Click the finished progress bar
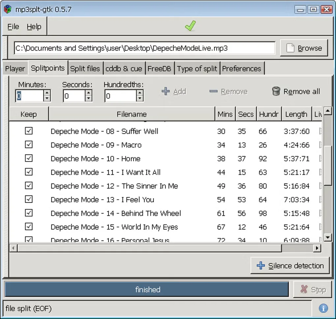The width and height of the screenshot is (336, 319). 147,289
